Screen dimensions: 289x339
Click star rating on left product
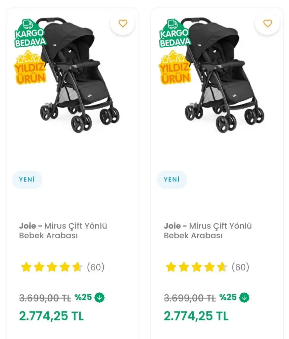51,267
